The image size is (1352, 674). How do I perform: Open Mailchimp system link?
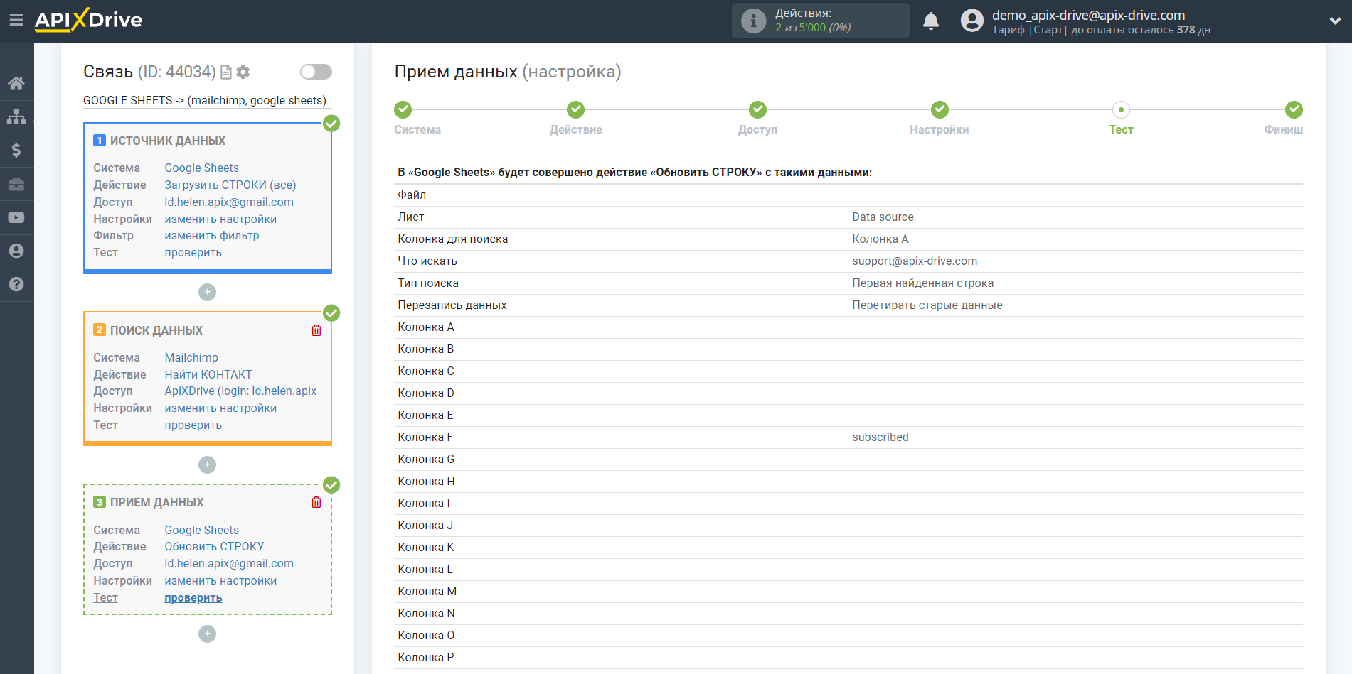pos(191,357)
